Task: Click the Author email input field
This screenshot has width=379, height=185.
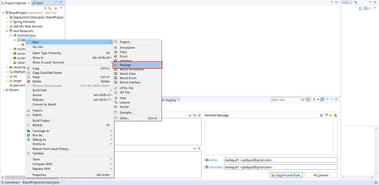Action: pos(280,160)
